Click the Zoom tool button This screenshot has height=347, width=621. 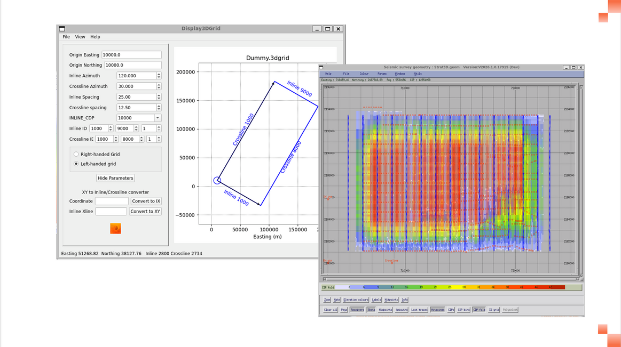pyautogui.click(x=327, y=300)
